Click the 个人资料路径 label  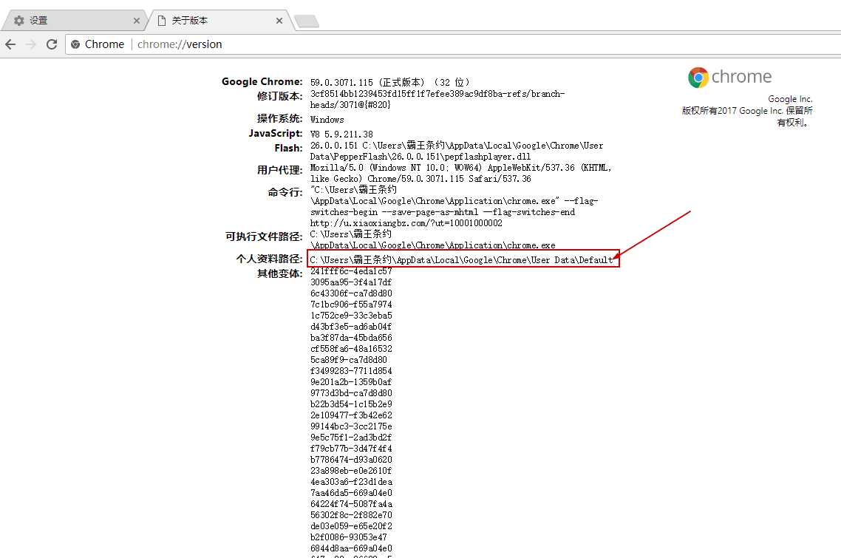269,259
